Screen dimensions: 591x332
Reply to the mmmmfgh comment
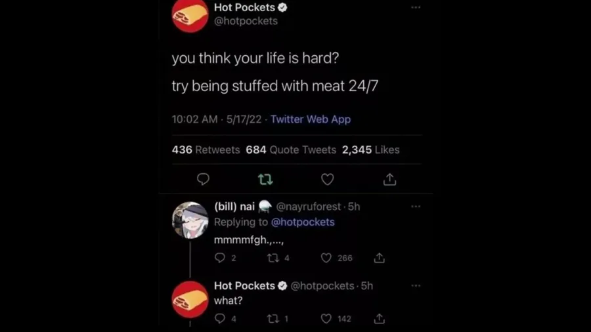[221, 258]
